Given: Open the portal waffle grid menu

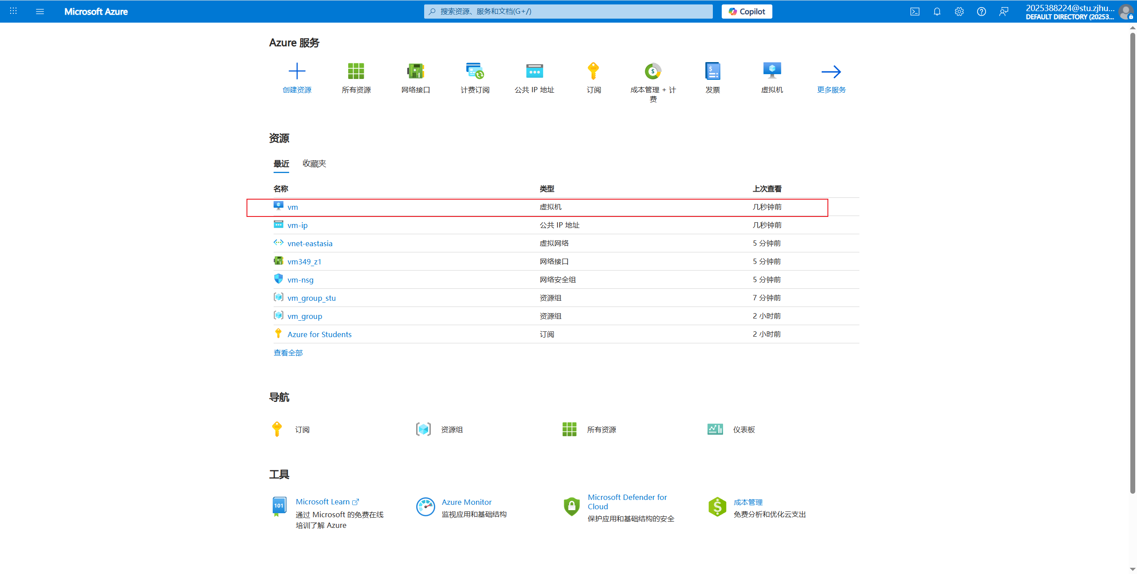Looking at the screenshot, I should pos(13,11).
